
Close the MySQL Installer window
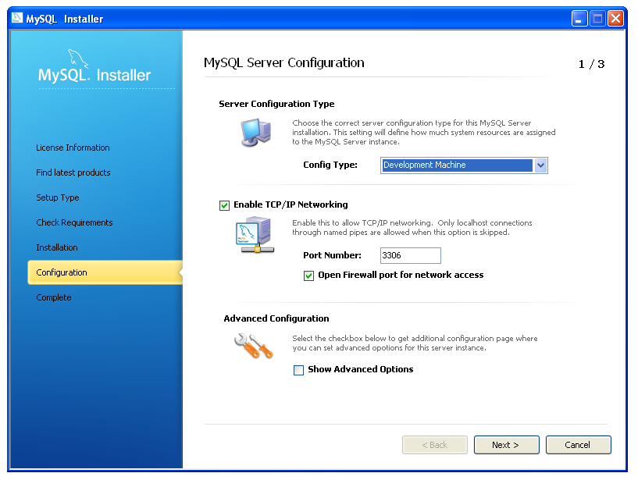click(615, 18)
